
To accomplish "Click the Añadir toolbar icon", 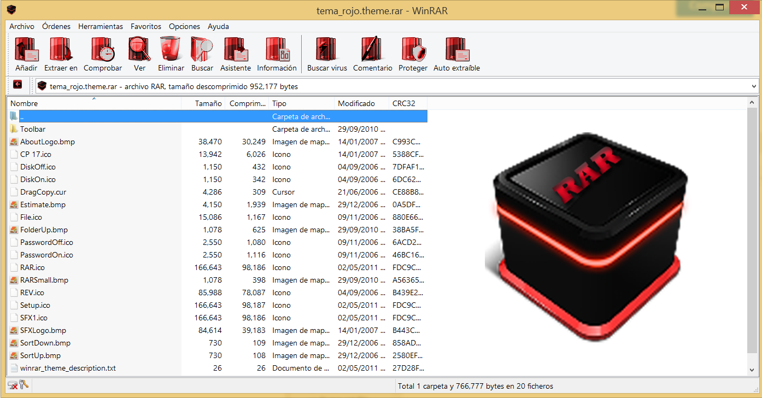I will pyautogui.click(x=26, y=50).
